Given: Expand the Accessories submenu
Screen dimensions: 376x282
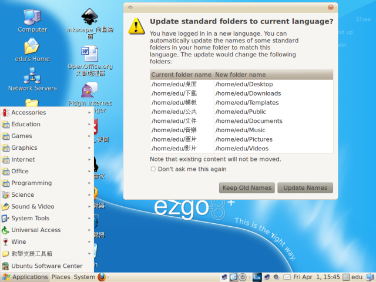Looking at the screenshot, I should click(28, 112).
